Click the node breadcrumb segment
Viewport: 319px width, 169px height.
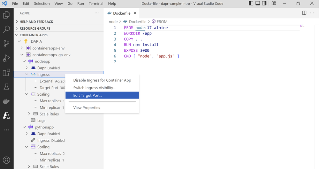(x=113, y=22)
